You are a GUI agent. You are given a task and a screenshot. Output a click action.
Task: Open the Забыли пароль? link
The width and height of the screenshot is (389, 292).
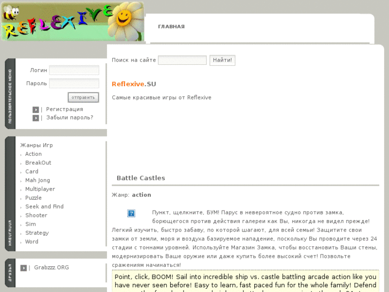[x=70, y=117]
